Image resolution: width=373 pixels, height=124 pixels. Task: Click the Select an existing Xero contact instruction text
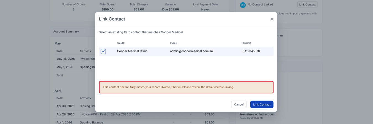pos(141,32)
